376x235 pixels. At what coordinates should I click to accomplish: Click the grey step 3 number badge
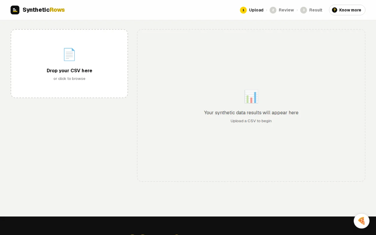point(303,10)
